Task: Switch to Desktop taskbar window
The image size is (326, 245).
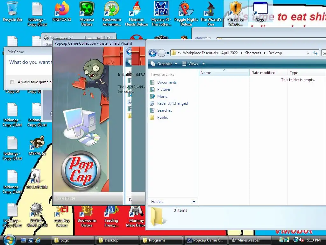Action: (x=117, y=240)
